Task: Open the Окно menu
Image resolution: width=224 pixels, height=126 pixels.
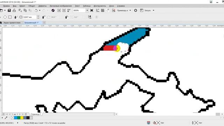Action: [112, 6]
